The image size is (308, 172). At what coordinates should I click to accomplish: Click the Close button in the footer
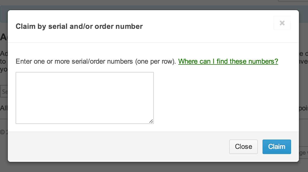[x=243, y=147]
